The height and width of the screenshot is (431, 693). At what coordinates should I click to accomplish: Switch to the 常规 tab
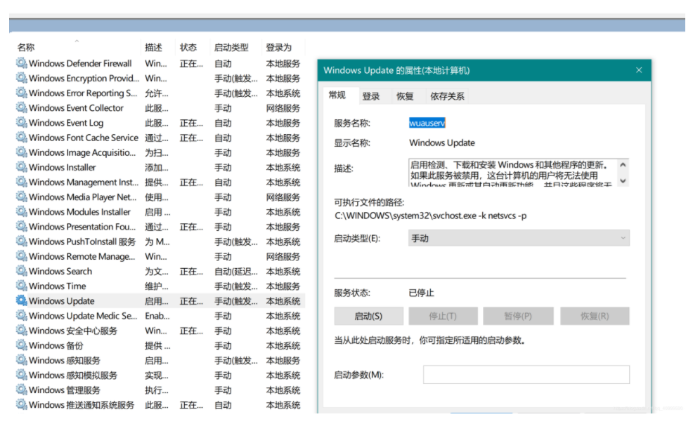(337, 95)
